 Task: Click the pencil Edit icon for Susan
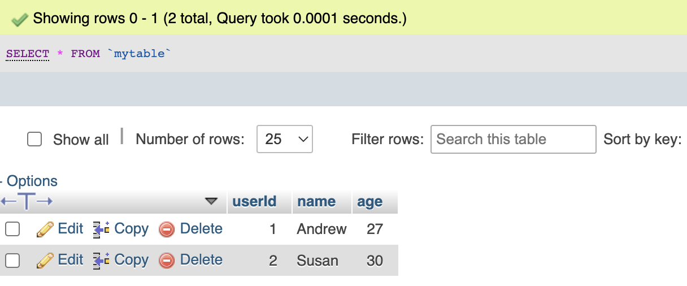(45, 261)
